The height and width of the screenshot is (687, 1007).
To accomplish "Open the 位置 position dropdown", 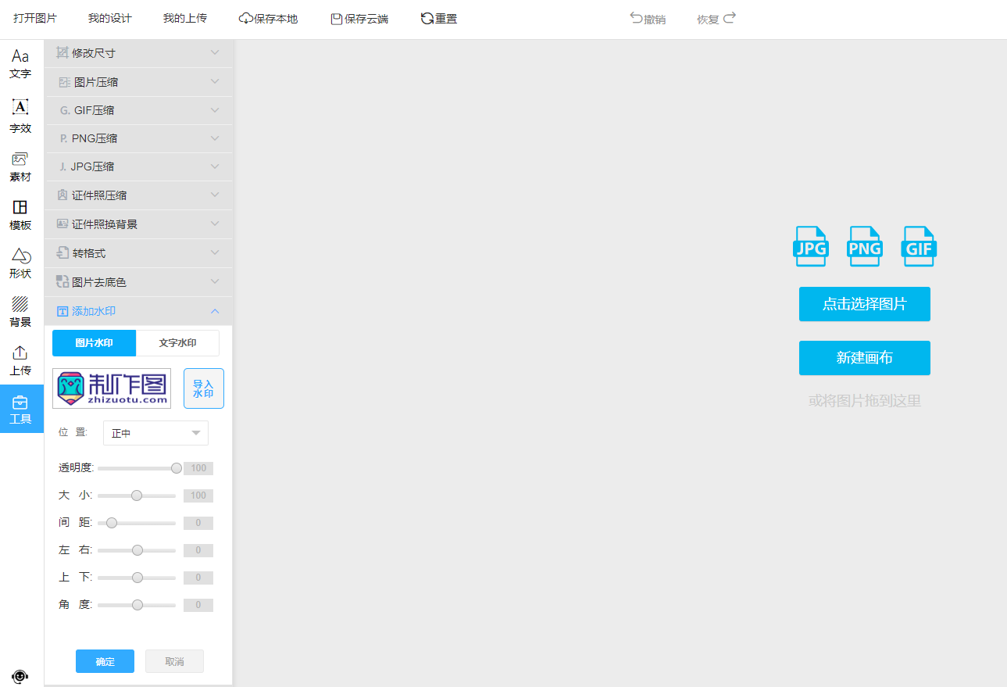I will point(155,433).
